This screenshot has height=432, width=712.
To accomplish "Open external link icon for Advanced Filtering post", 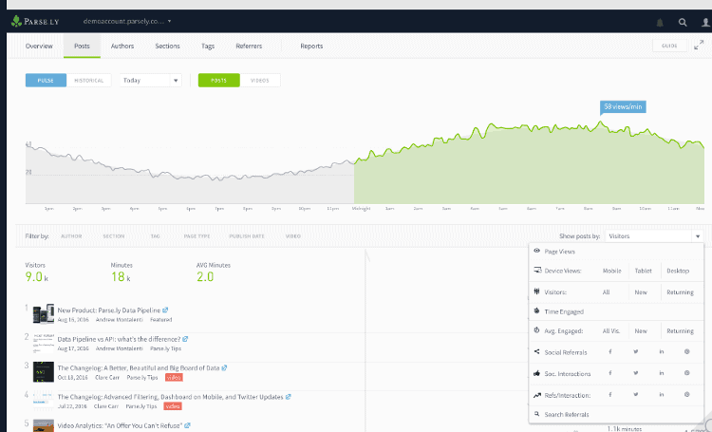I will (x=288, y=397).
